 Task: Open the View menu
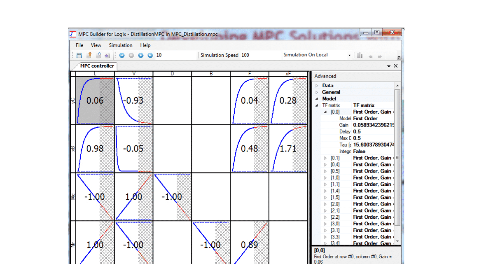(96, 45)
